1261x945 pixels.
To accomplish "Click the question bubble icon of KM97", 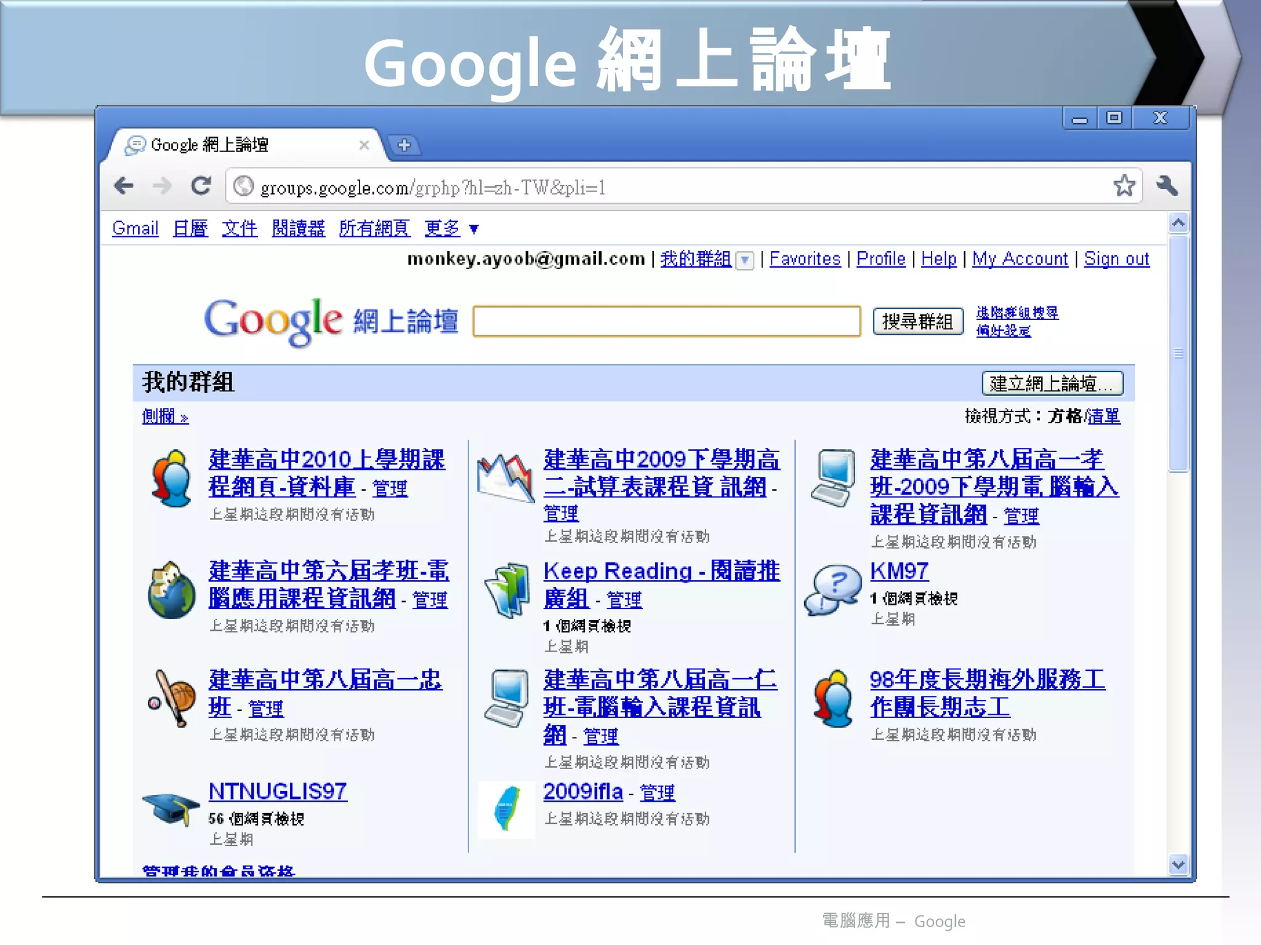I will [x=832, y=589].
